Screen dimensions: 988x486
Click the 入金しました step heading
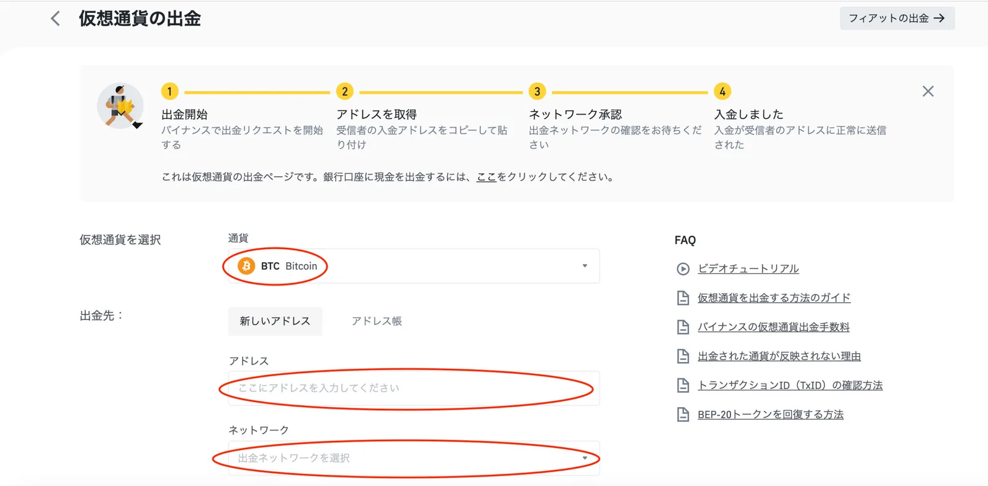[748, 114]
